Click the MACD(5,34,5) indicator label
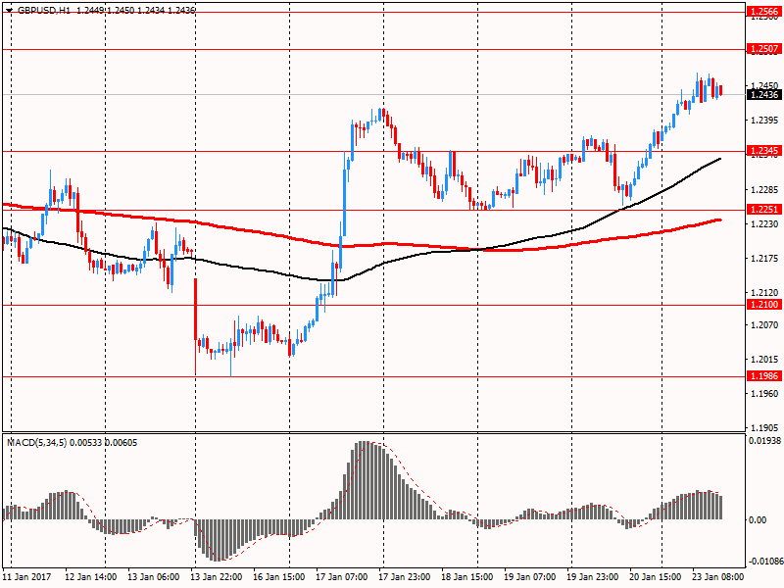This screenshot has height=588, width=784. [39, 444]
